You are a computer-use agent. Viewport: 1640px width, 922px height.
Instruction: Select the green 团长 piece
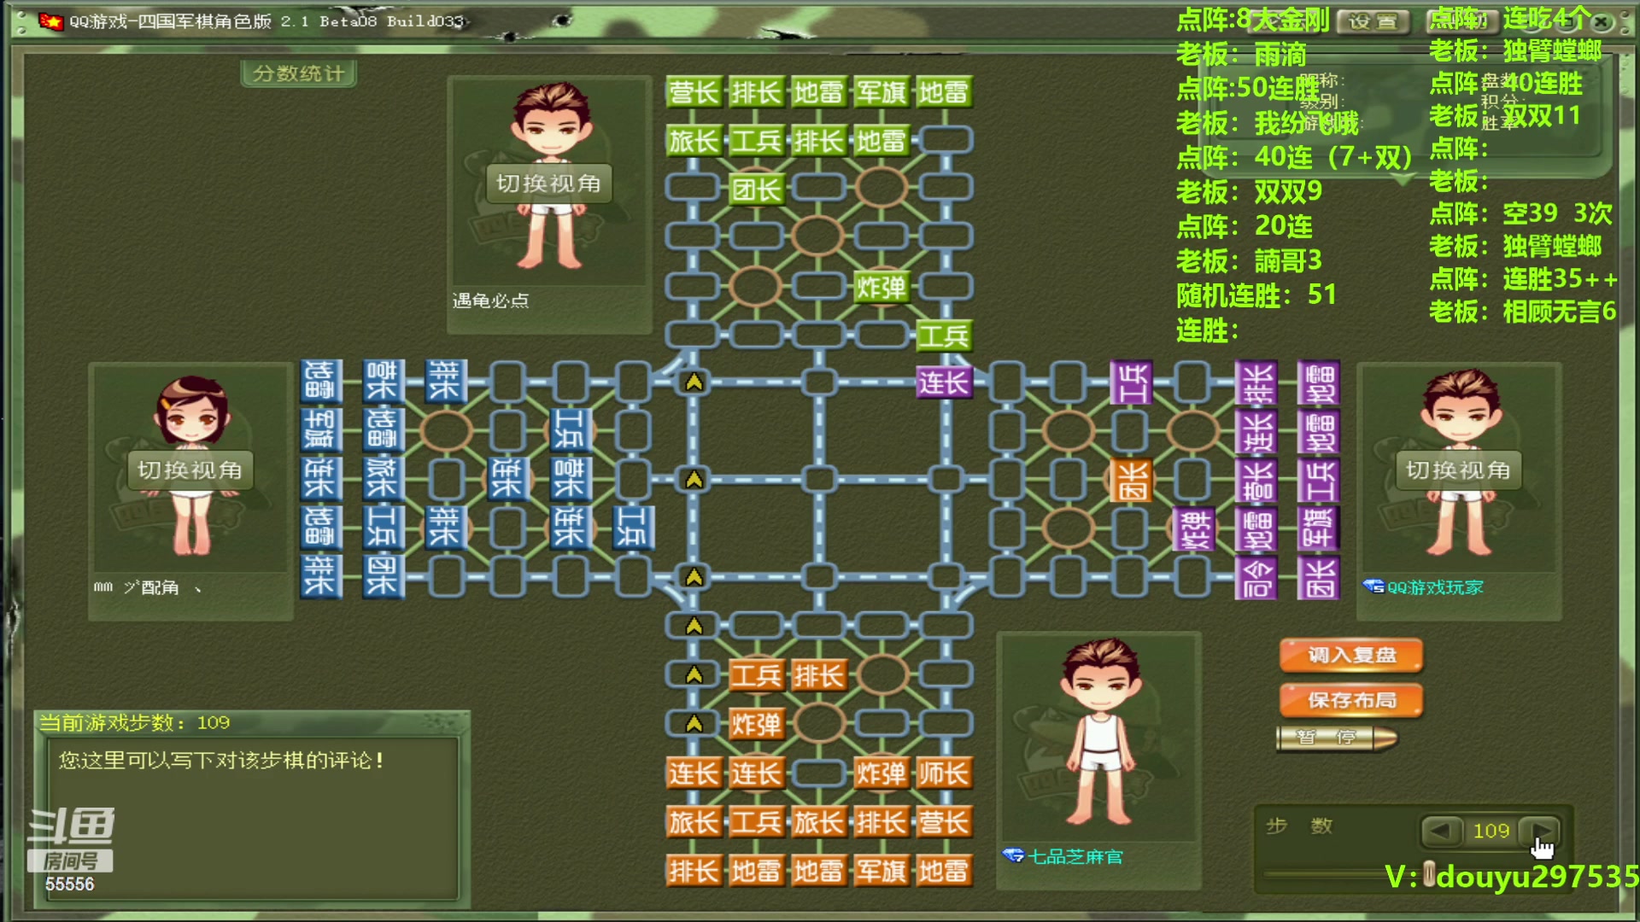(x=755, y=190)
